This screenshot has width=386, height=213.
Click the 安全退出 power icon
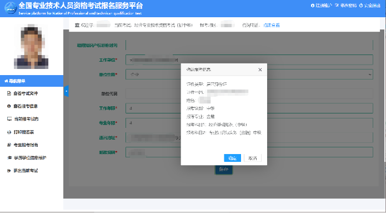tap(361, 6)
